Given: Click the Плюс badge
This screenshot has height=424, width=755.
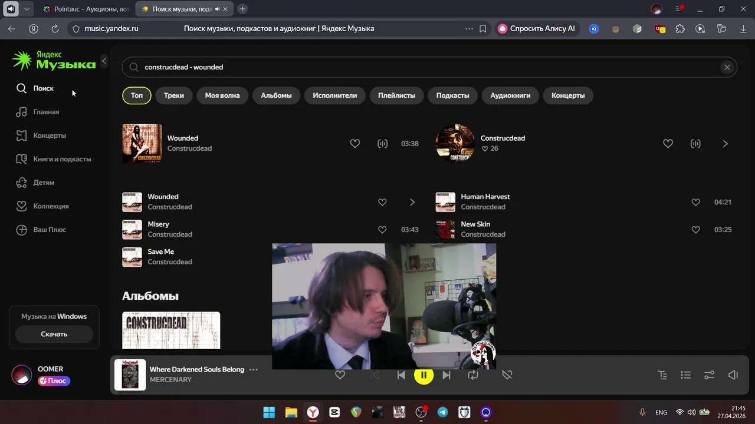Looking at the screenshot, I should pyautogui.click(x=54, y=381).
